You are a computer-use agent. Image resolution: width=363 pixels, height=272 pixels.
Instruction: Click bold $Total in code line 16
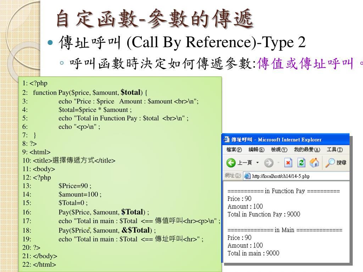tap(132, 212)
